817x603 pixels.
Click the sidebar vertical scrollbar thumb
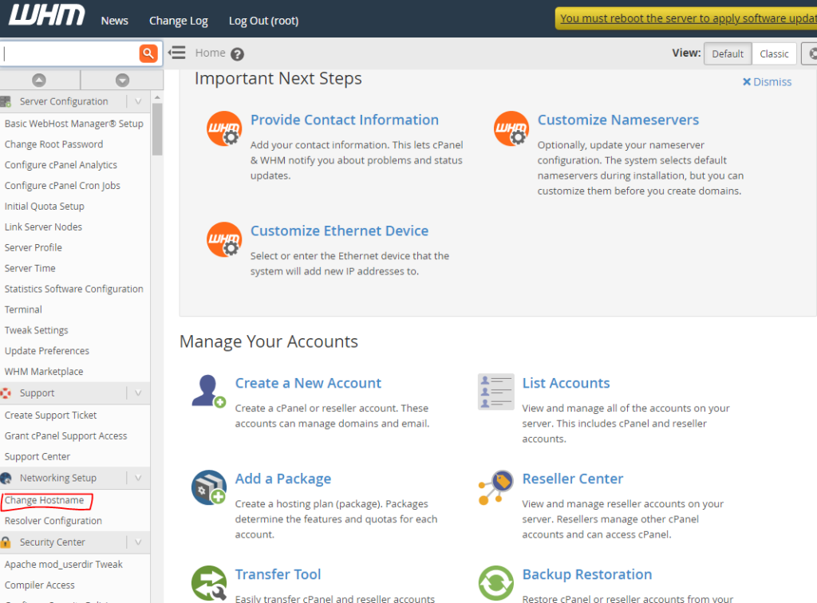click(x=157, y=128)
